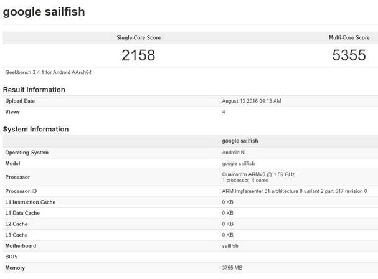Click the 'L1 Data Cache' label

pyautogui.click(x=22, y=213)
